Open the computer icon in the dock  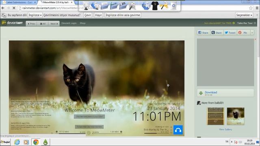pyautogui.click(x=86, y=6)
